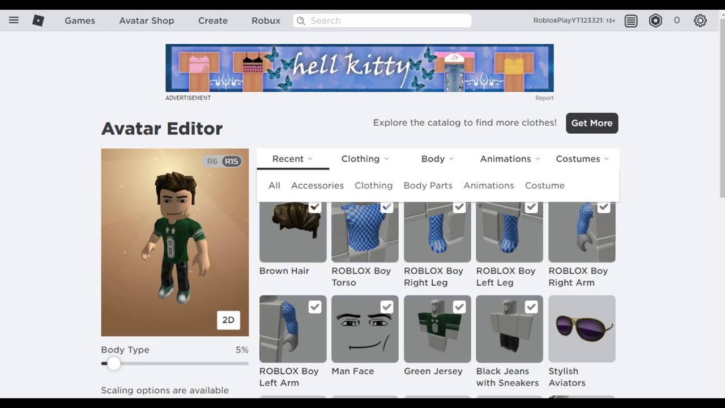This screenshot has width=725, height=408.
Task: Filter recent items by Clothing
Action: [373, 185]
